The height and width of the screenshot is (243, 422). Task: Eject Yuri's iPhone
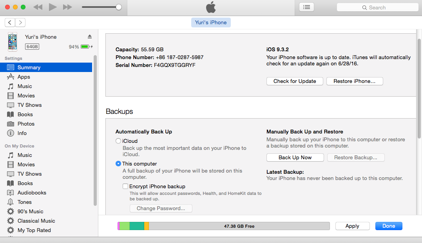point(90,36)
